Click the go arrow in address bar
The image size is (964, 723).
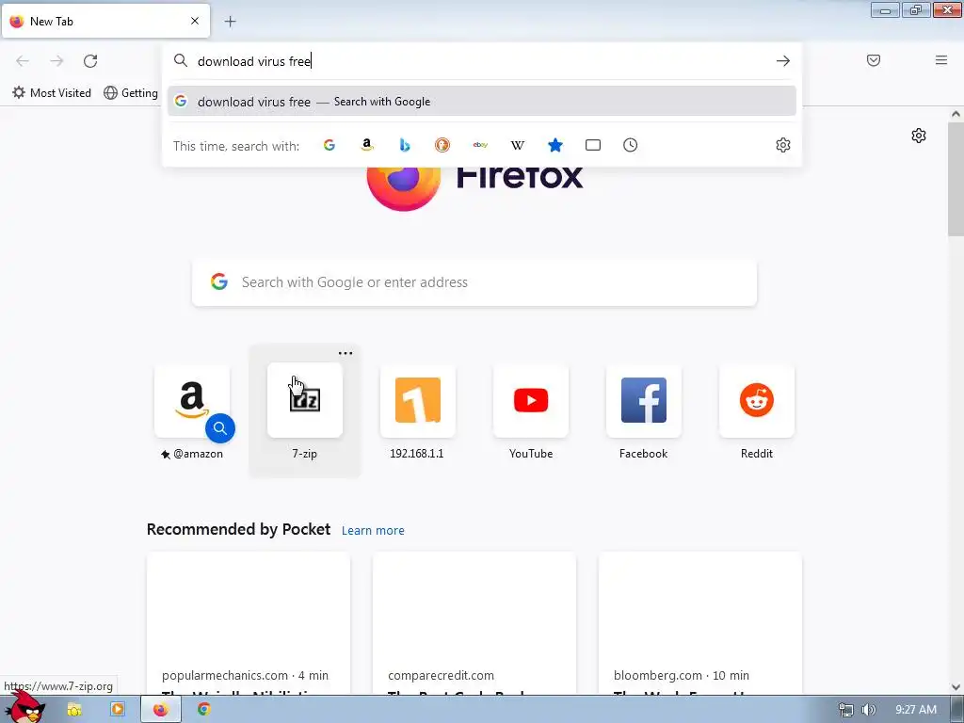782,61
